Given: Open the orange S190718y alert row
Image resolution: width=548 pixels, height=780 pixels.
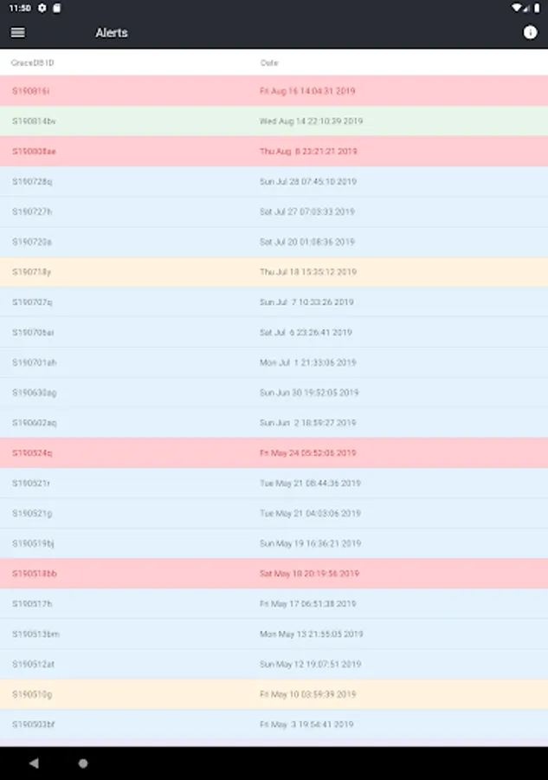Looking at the screenshot, I should (x=274, y=271).
